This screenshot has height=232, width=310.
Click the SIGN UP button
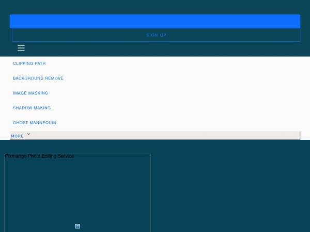156,35
